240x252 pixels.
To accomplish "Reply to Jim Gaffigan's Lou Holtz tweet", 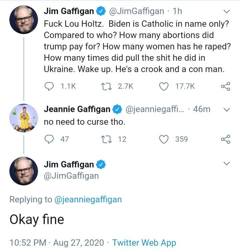I will click(x=49, y=86).
